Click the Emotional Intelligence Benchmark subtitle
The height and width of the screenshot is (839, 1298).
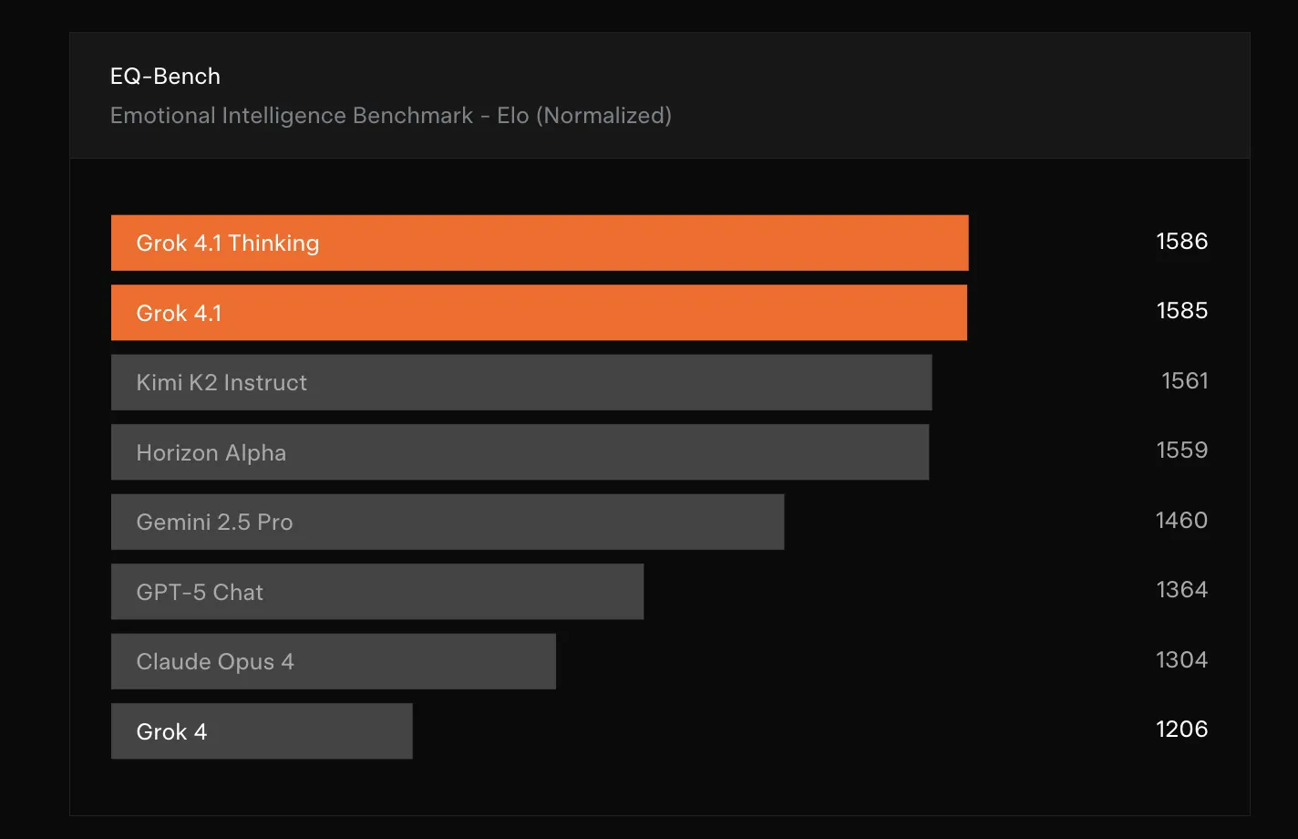[x=390, y=116]
